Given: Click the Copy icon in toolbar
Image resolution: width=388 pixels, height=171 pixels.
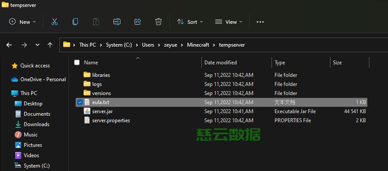Looking at the screenshot, I should 75,22.
